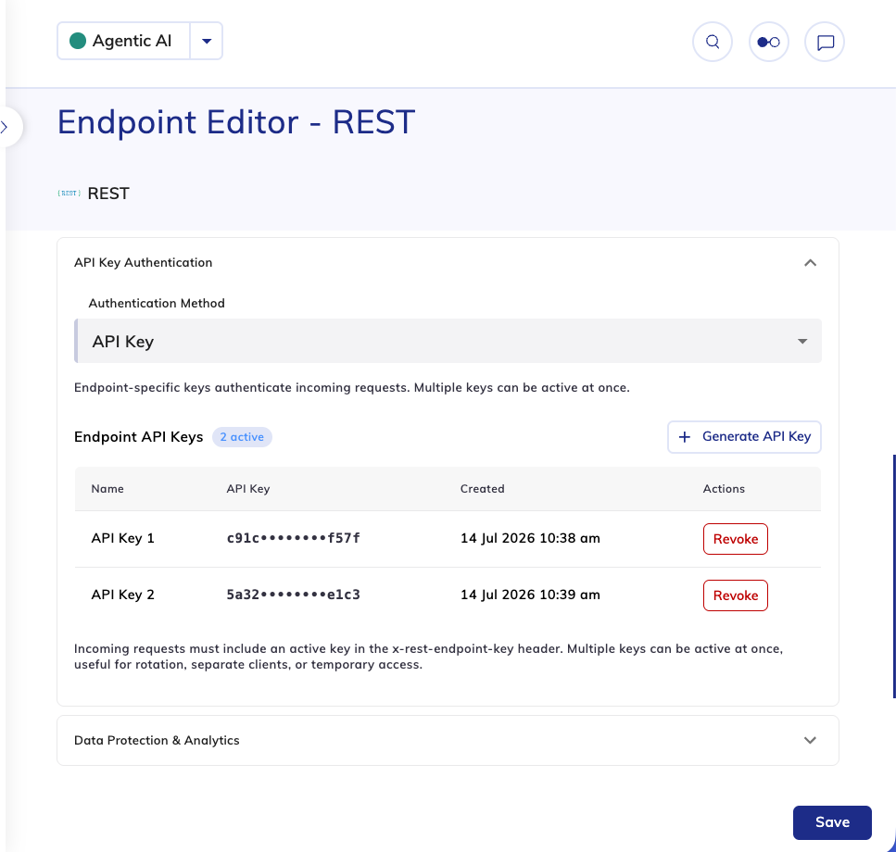Click the 'Endpoint Editor - REST' page title
This screenshot has width=896, height=852.
tap(236, 122)
